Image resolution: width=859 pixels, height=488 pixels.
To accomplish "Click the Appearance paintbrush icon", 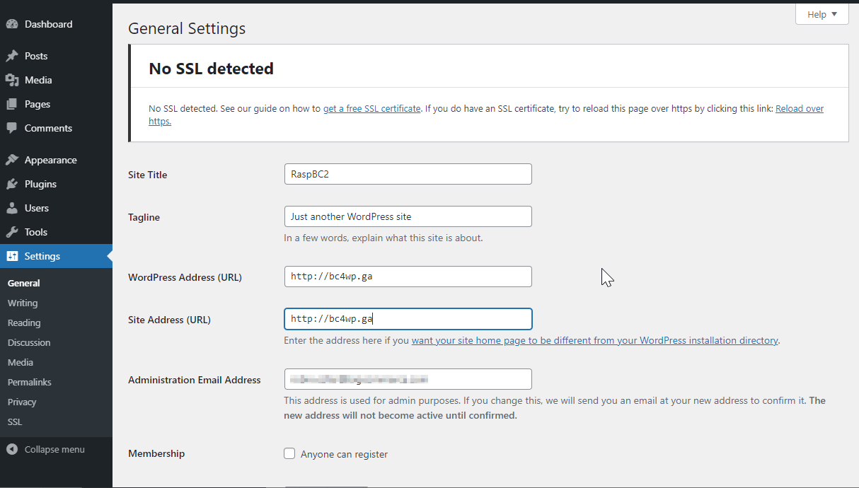I will pyautogui.click(x=12, y=160).
